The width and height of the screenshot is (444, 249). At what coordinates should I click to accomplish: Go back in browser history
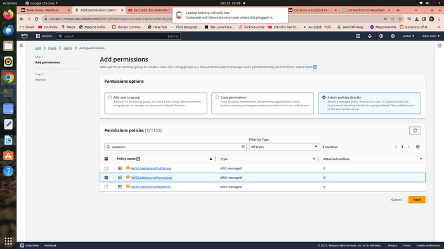coord(22,19)
